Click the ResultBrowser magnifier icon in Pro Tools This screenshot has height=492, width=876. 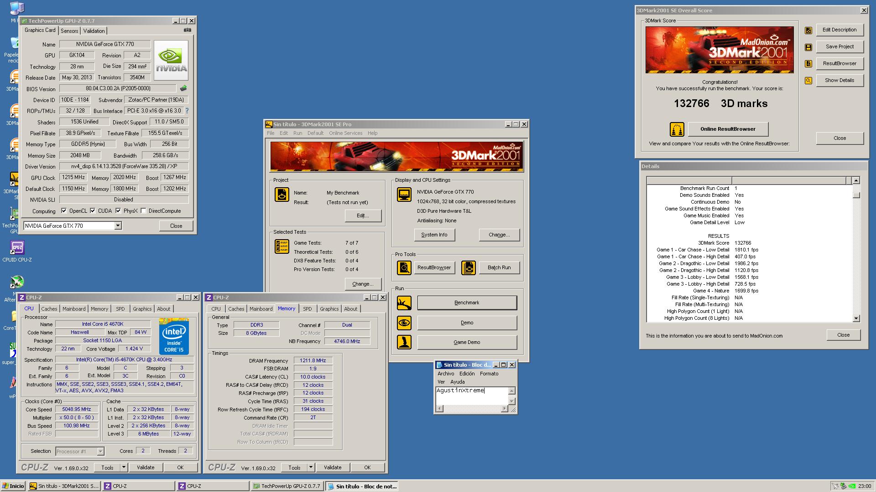coord(404,268)
